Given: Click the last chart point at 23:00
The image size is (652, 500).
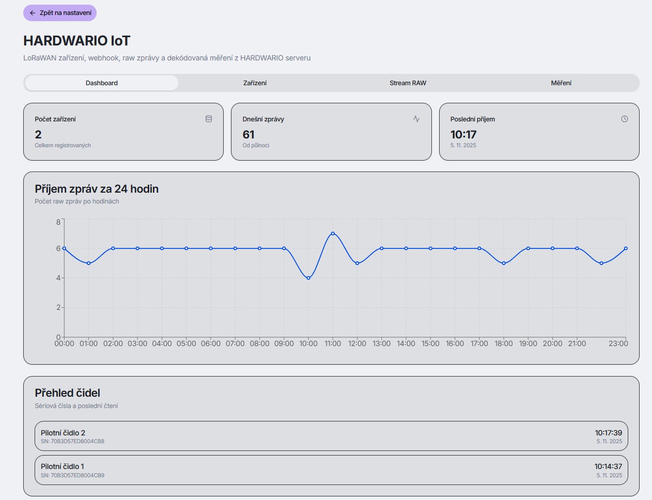Looking at the screenshot, I should 626,248.
